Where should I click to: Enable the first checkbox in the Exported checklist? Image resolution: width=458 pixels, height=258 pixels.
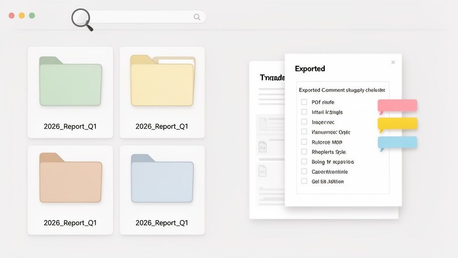click(x=305, y=102)
